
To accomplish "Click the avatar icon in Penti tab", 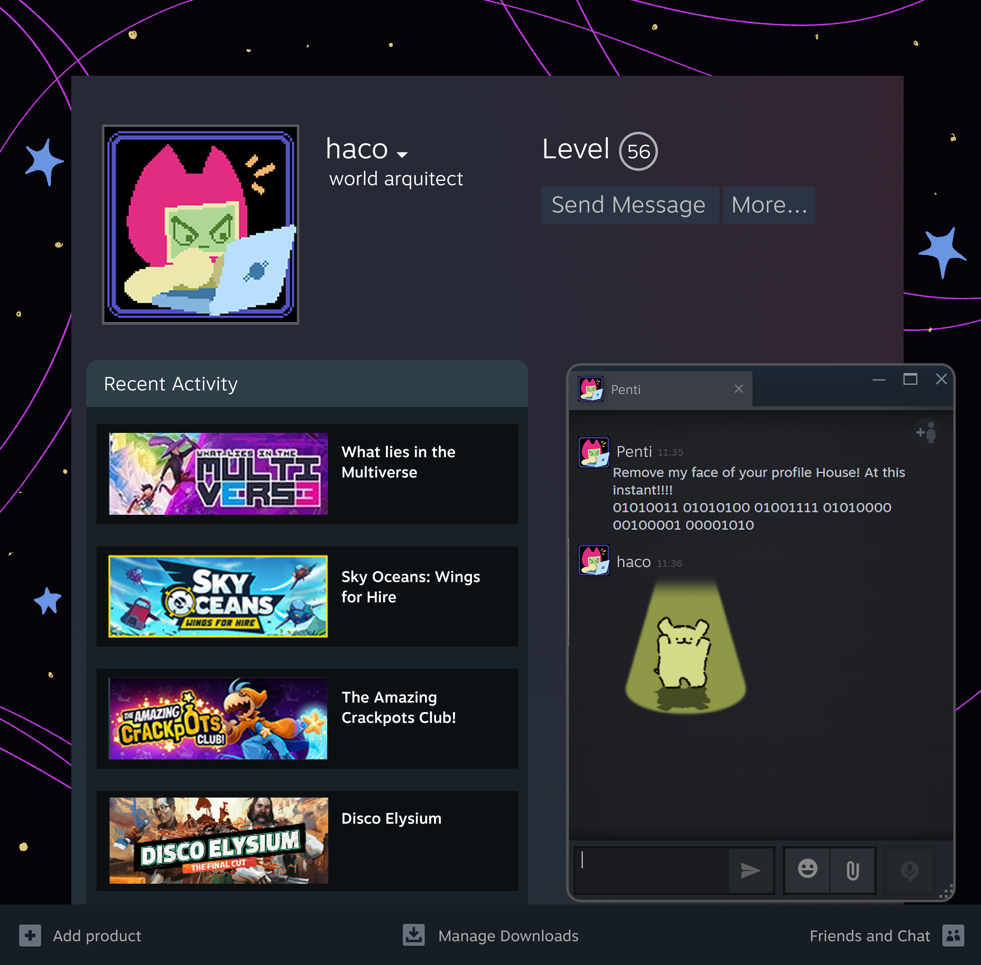I will click(591, 389).
